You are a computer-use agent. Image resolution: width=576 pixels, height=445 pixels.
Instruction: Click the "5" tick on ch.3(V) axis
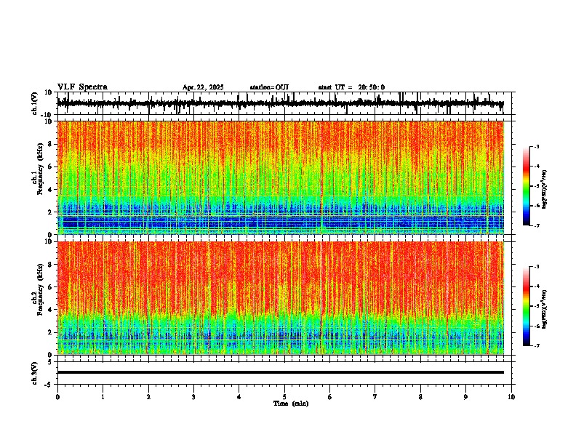click(x=51, y=362)
